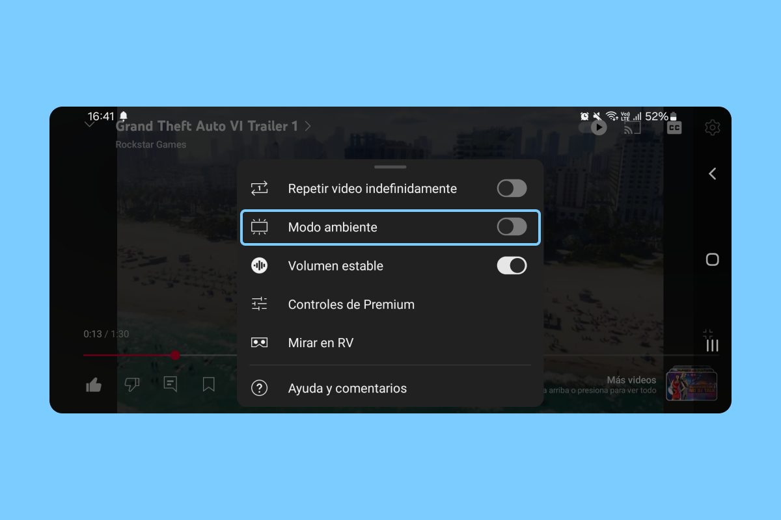Expand video title details chevron
The image size is (781, 520).
pyautogui.click(x=308, y=126)
